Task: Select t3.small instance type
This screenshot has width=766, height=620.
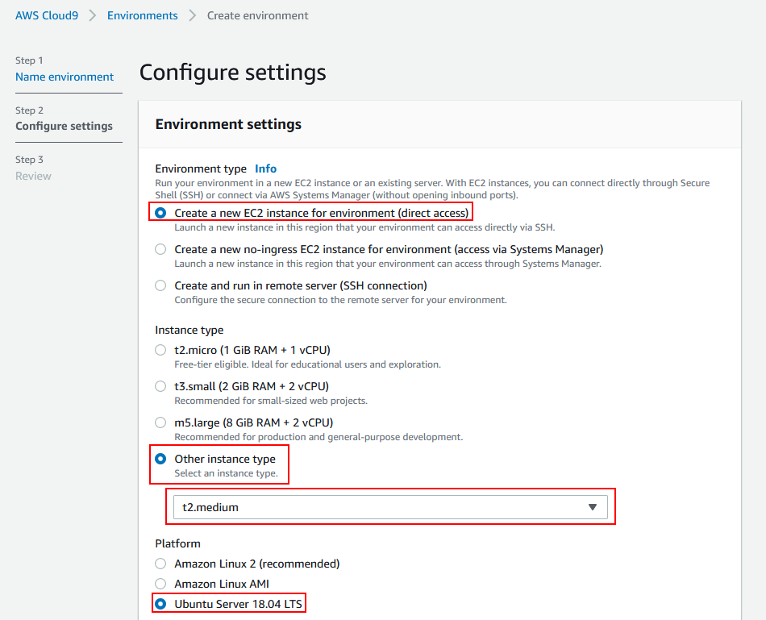Action: point(161,386)
